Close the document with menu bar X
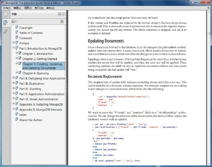The width and height of the screenshot is (212, 167). (208, 8)
